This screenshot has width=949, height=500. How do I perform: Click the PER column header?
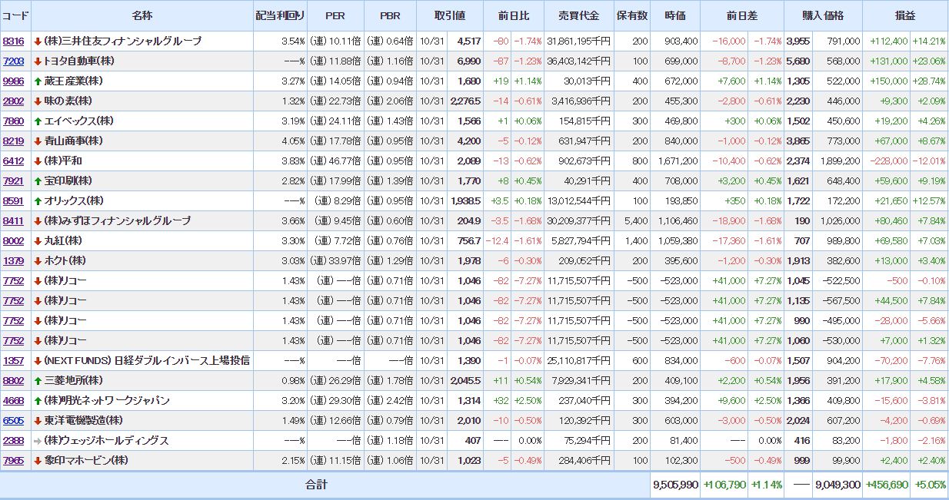[x=335, y=16]
